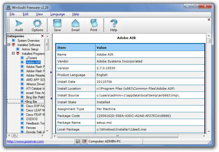Image resolution: width=219 pixels, height=152 pixels.
Task: Click the blue icon beside Fences
Action: tap(22, 127)
